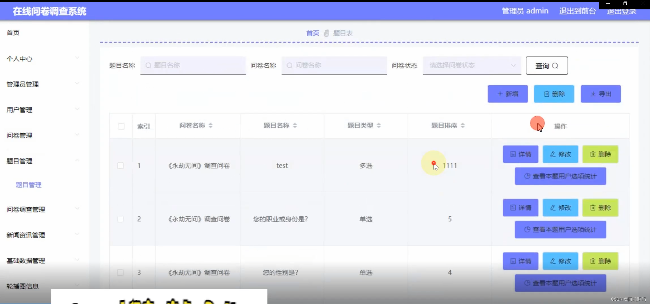The image size is (650, 304).
Task: Click 修改 for 您的性别是 row
Action: point(560,261)
